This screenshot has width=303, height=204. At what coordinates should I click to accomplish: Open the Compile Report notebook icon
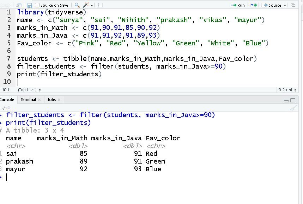(x=100, y=5)
